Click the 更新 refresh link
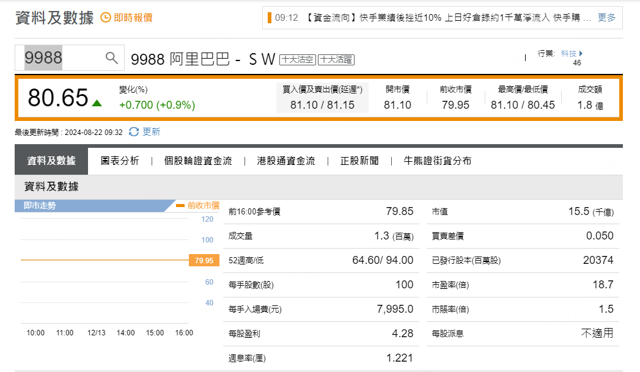The height and width of the screenshot is (372, 640). pos(152,132)
